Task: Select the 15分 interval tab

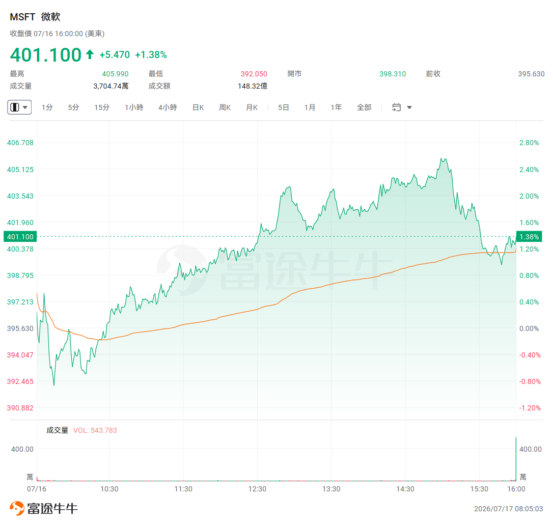Action: tap(101, 107)
